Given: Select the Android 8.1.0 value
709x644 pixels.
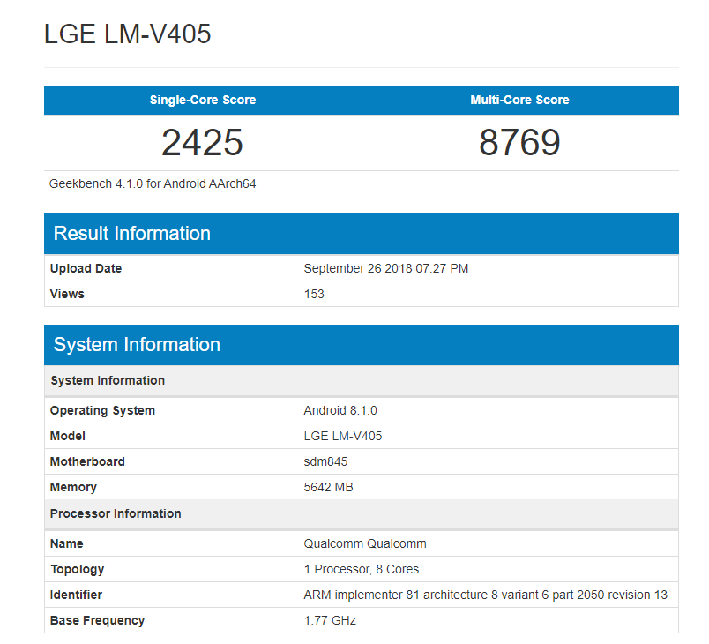Looking at the screenshot, I should pyautogui.click(x=340, y=410).
